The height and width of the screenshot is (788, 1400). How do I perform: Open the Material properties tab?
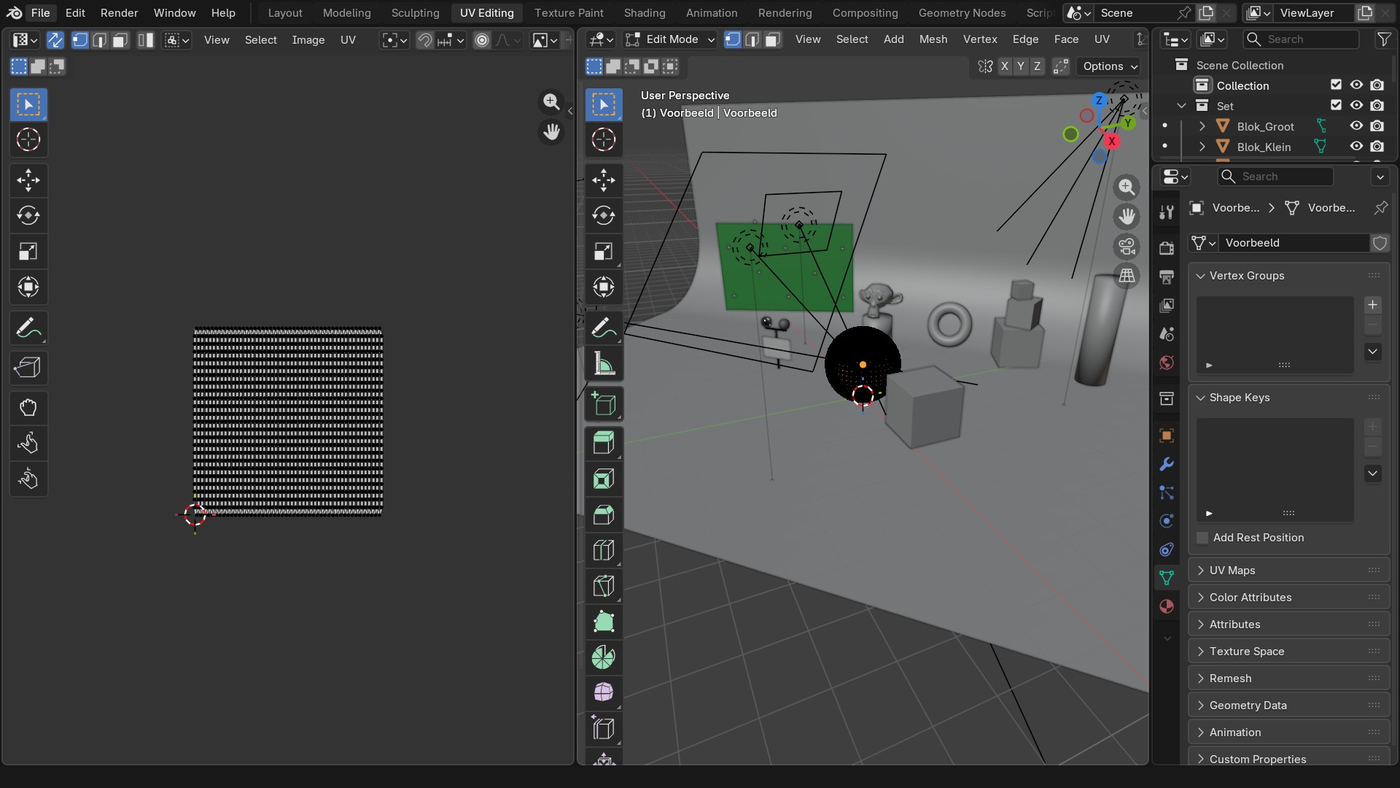pos(1167,606)
